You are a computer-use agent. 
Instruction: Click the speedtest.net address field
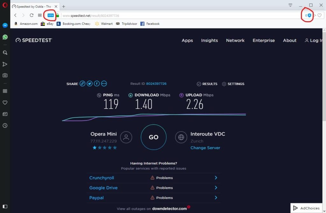181,16
